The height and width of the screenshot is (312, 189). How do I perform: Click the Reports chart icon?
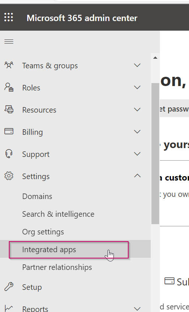click(9, 308)
